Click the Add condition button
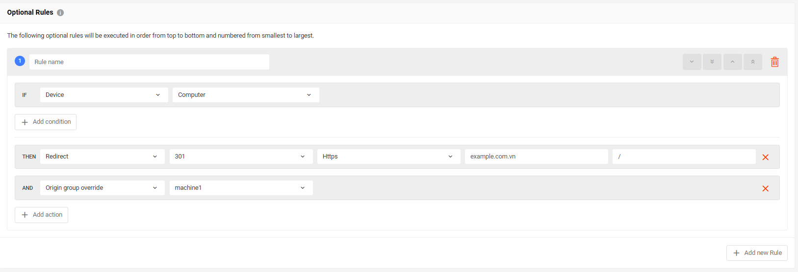 pyautogui.click(x=46, y=122)
